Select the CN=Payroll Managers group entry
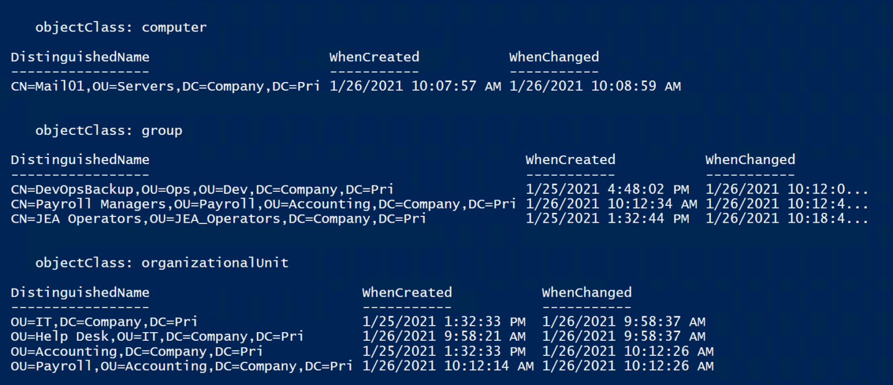The image size is (893, 385). (263, 204)
